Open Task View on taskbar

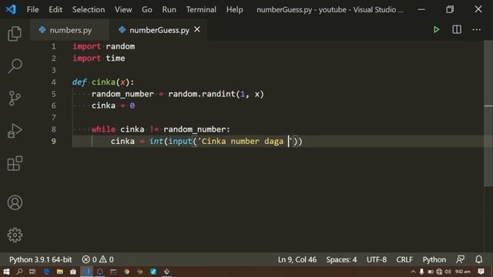(x=32, y=272)
